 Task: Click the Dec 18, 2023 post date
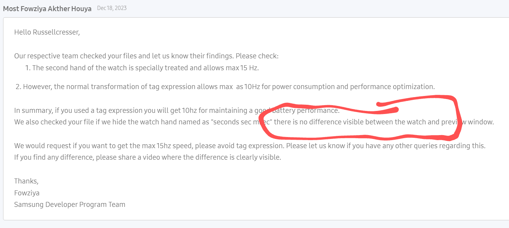click(x=112, y=8)
